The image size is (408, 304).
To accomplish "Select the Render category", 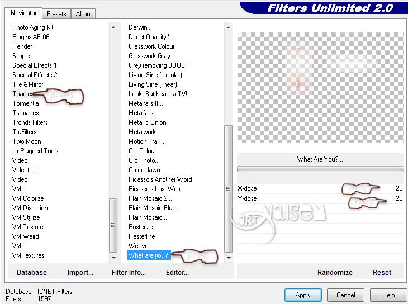I will (x=22, y=46).
